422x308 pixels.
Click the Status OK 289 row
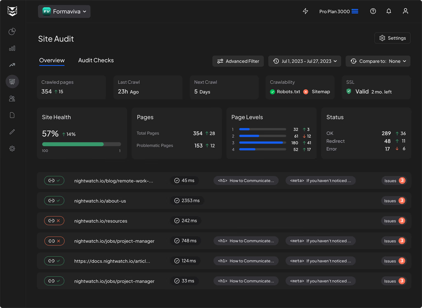(x=366, y=133)
